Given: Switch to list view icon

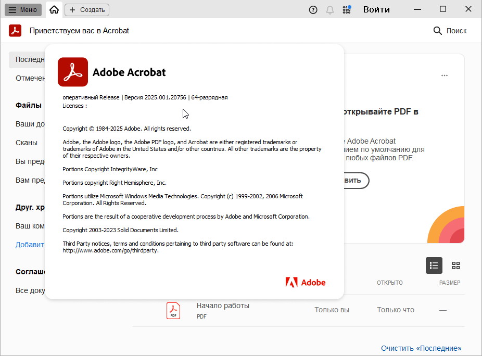Looking at the screenshot, I should point(434,265).
